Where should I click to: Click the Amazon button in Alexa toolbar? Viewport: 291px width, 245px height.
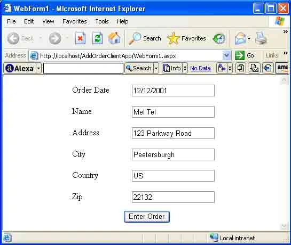pyautogui.click(x=282, y=68)
